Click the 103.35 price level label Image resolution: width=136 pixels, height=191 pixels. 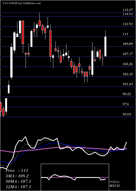click(128, 74)
